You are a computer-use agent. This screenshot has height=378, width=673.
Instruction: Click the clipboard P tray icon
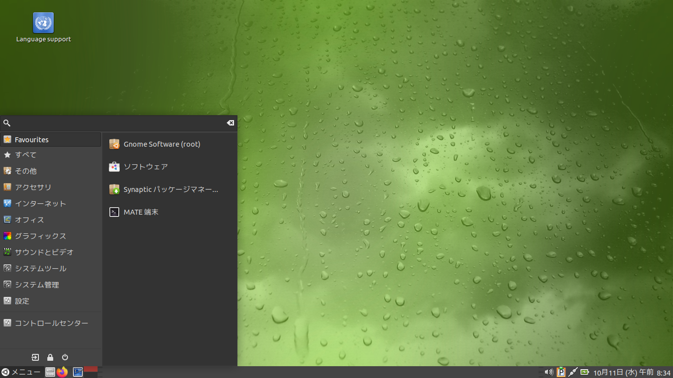click(x=561, y=372)
